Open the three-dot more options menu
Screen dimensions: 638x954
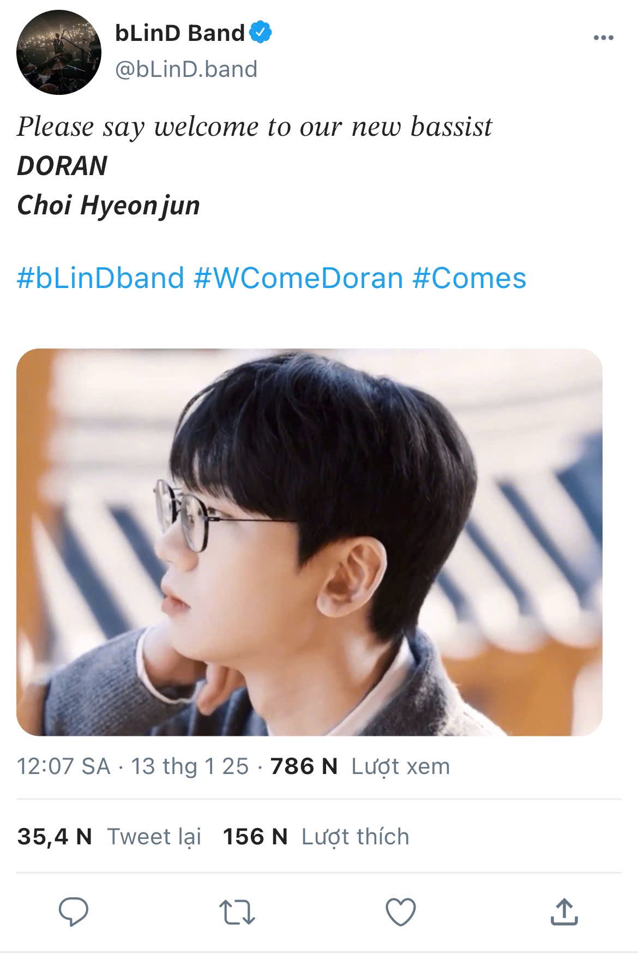pos(603,38)
